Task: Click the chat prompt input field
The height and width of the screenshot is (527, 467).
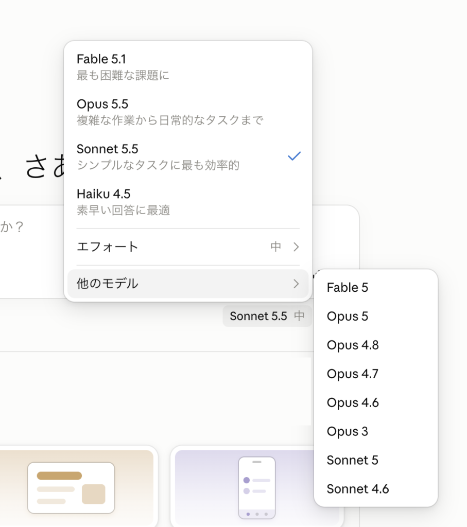Action: coord(32,251)
